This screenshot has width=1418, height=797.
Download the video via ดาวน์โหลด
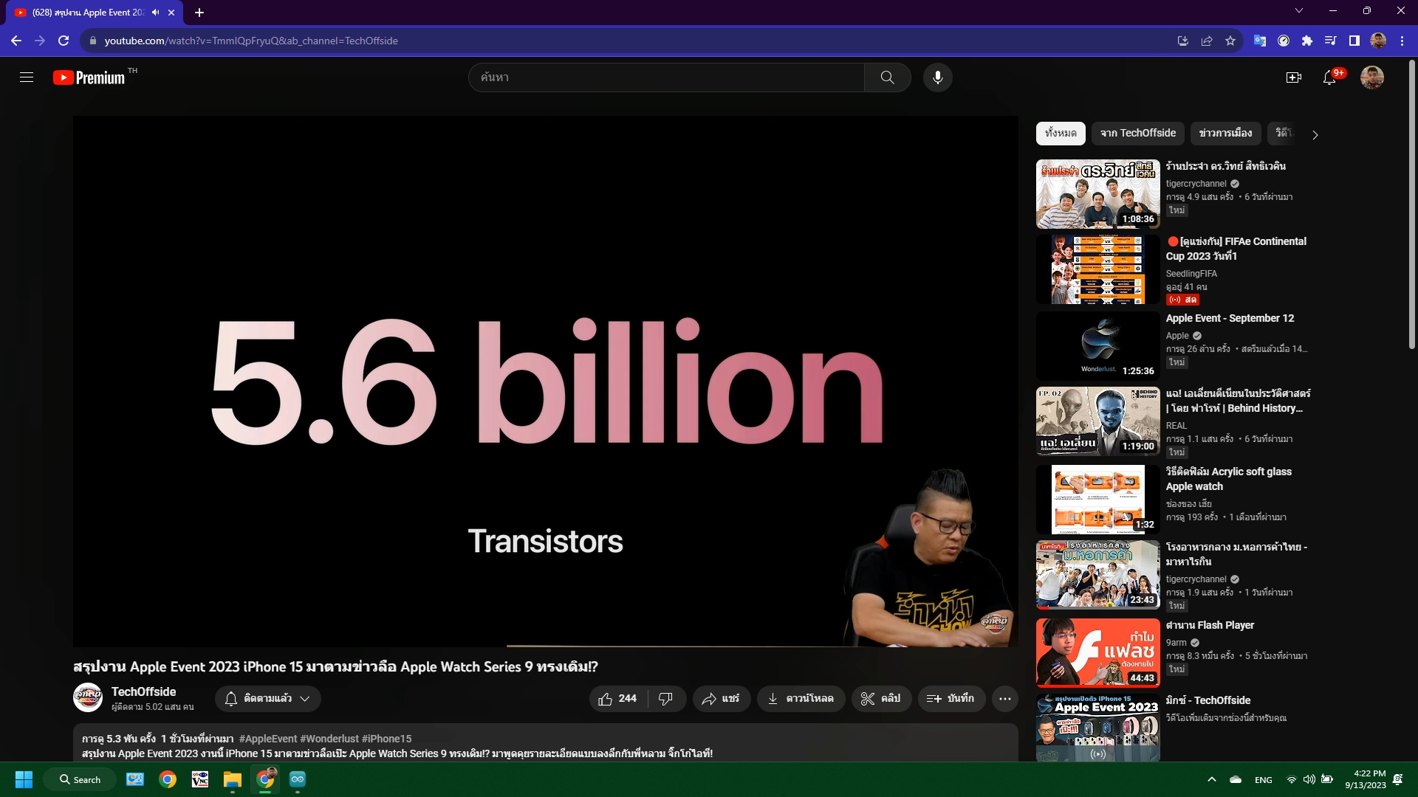[x=801, y=699]
